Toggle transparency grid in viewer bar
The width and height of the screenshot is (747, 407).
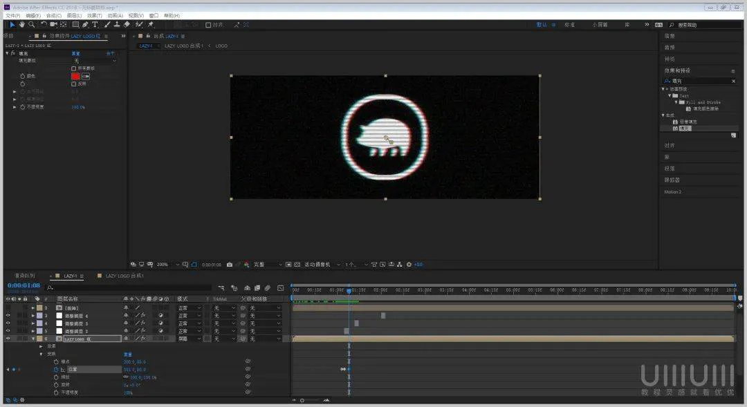point(297,265)
